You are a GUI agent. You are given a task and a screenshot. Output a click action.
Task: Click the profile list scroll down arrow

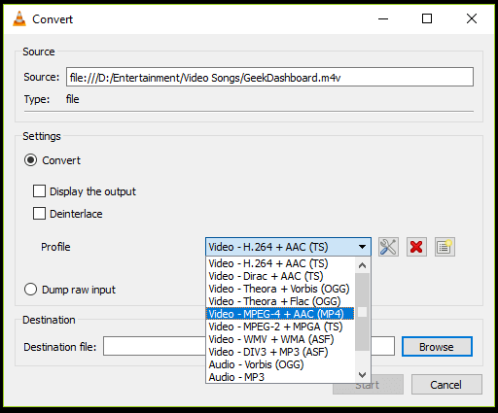point(362,375)
